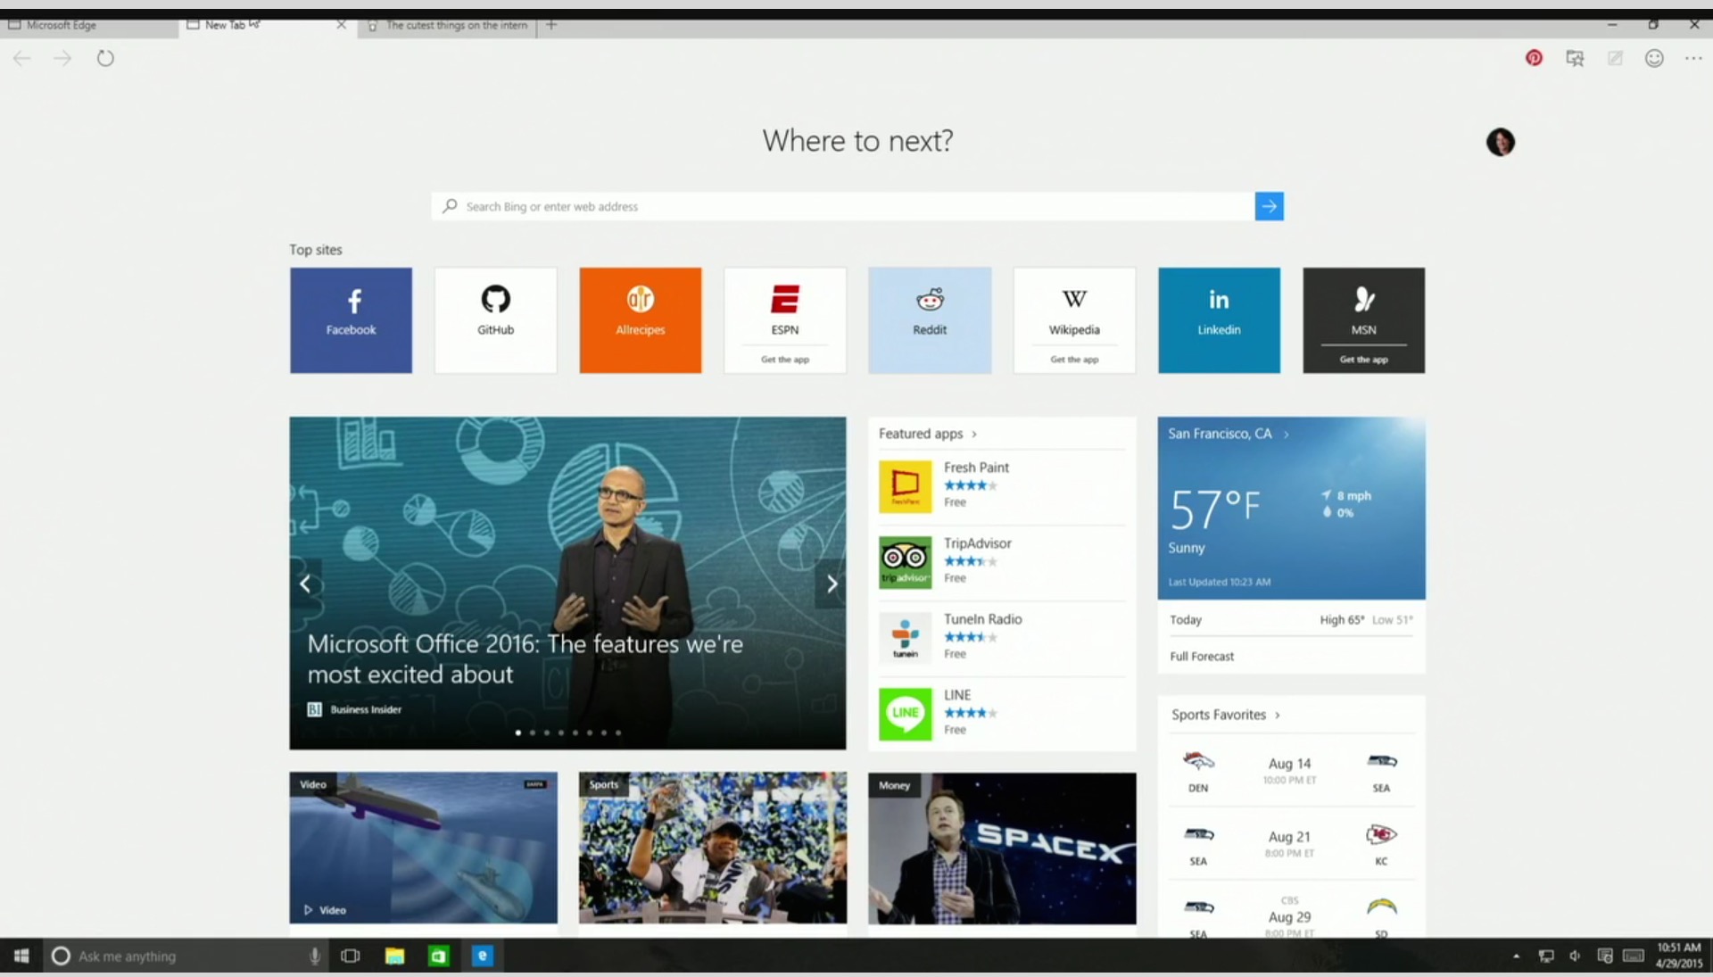Click the Pinterest toolbar icon
The height and width of the screenshot is (977, 1713).
tap(1535, 58)
